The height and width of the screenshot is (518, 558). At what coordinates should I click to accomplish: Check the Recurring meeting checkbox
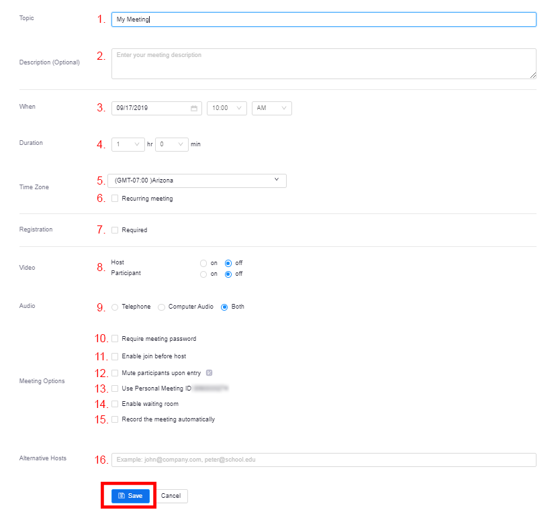point(115,199)
